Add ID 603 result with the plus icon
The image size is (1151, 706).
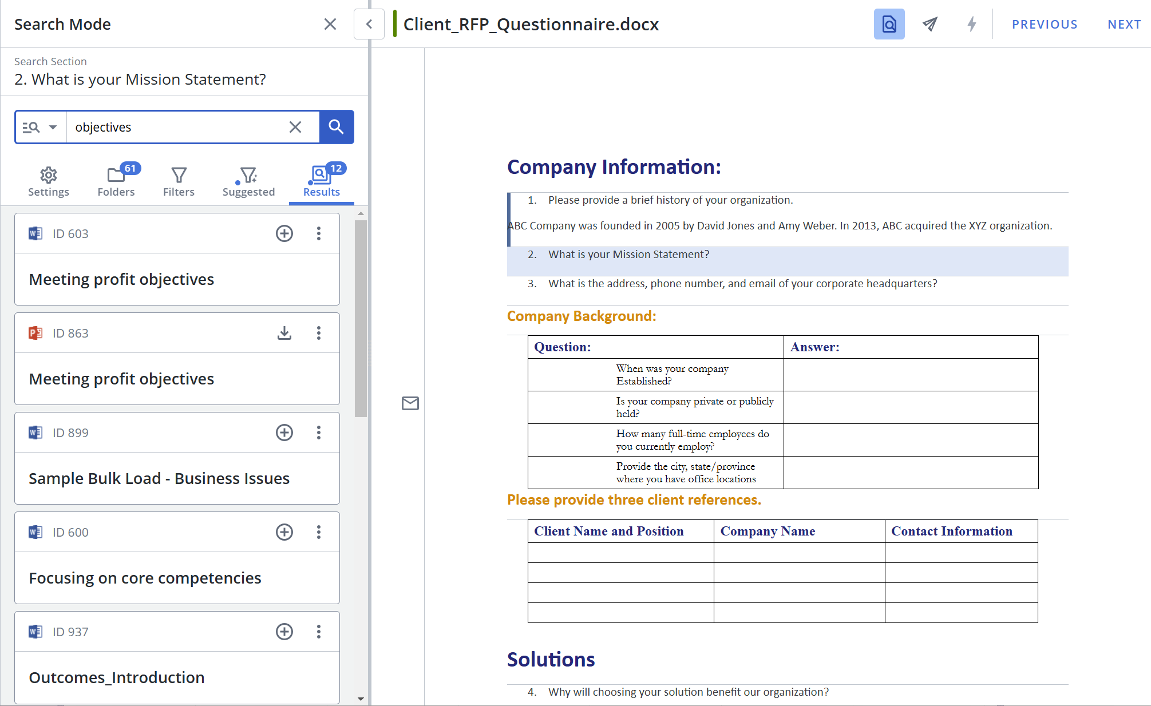[x=284, y=233]
